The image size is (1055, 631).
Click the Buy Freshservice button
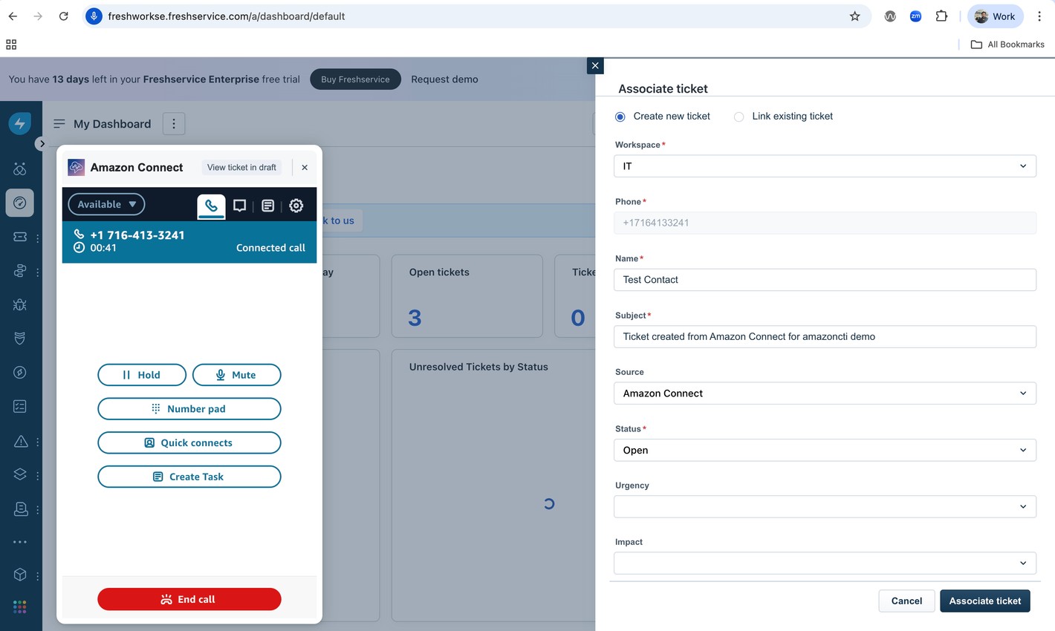click(355, 79)
